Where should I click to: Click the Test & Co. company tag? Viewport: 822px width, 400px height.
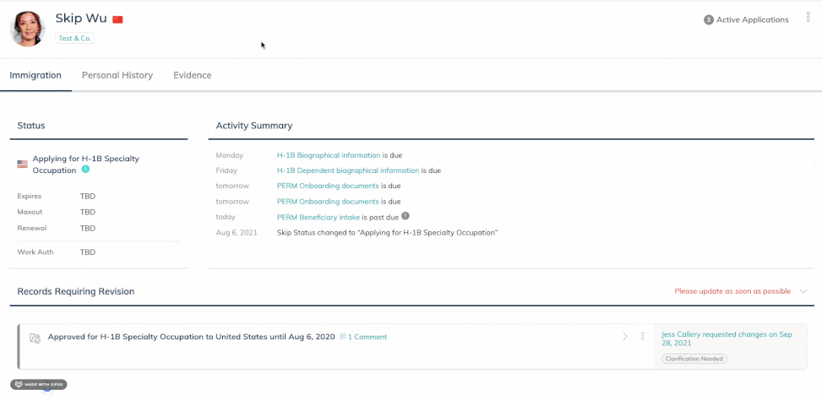(75, 38)
